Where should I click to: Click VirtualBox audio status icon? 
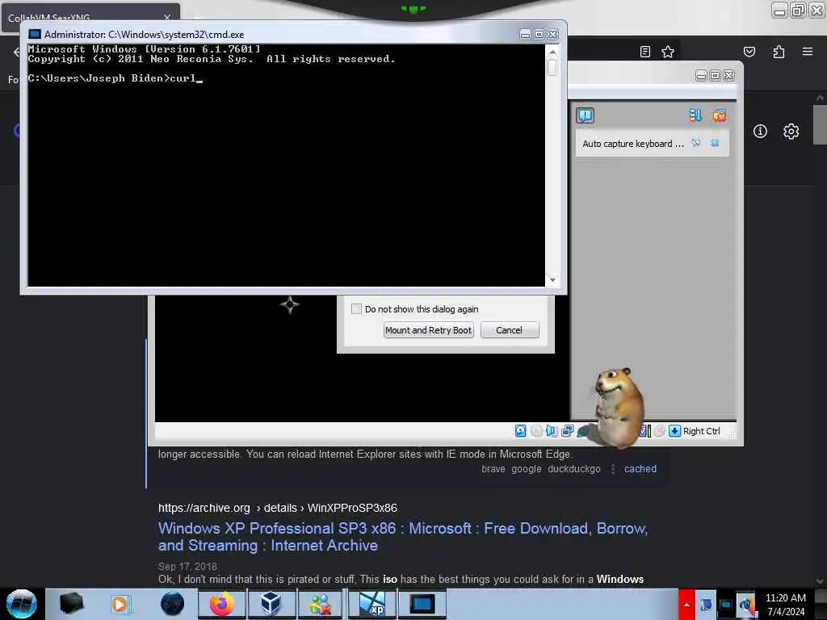552,431
